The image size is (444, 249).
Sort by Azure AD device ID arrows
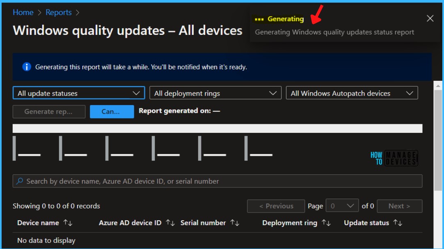point(170,223)
